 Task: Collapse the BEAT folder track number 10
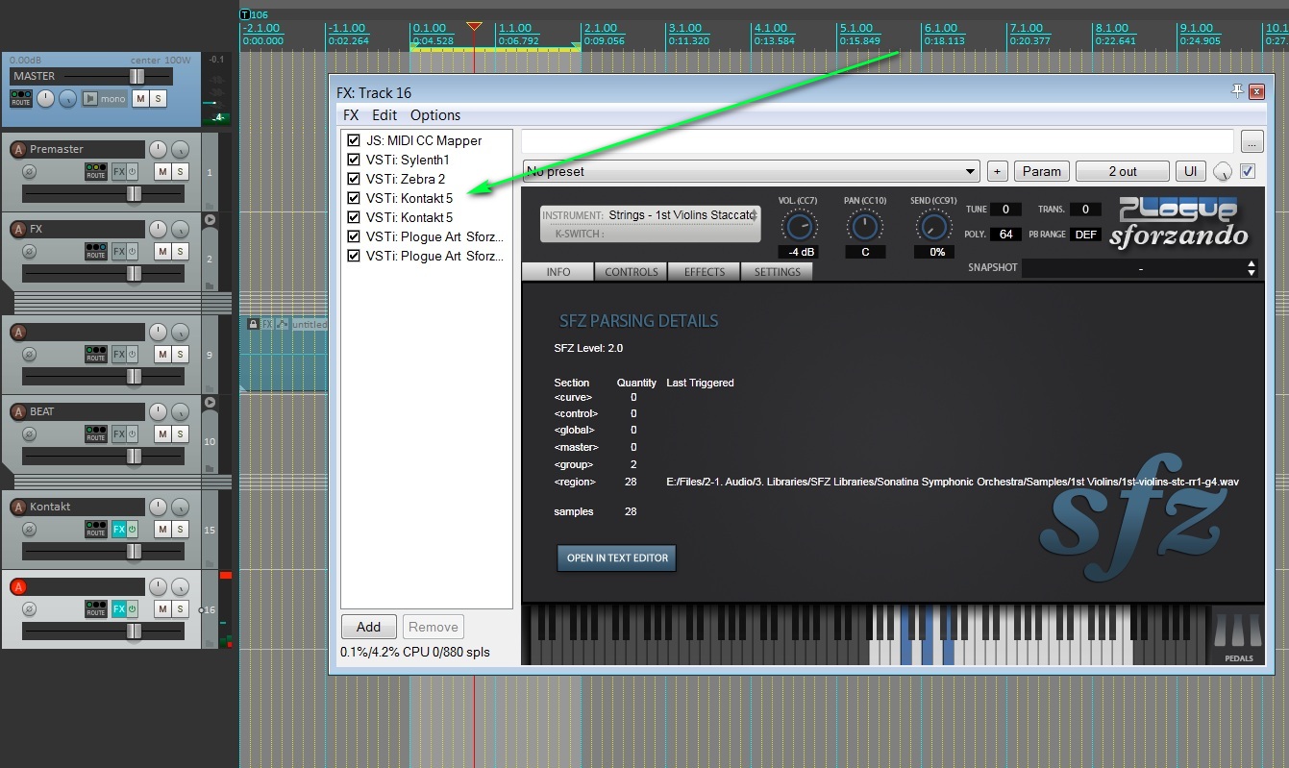click(x=210, y=402)
